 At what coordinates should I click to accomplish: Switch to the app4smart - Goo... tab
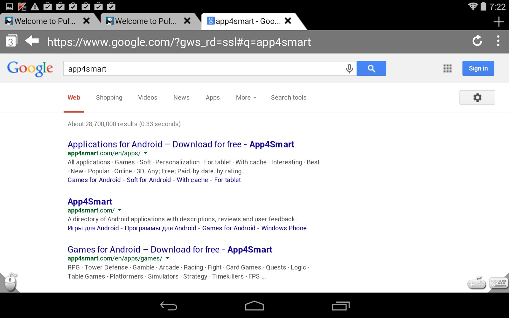click(x=248, y=21)
